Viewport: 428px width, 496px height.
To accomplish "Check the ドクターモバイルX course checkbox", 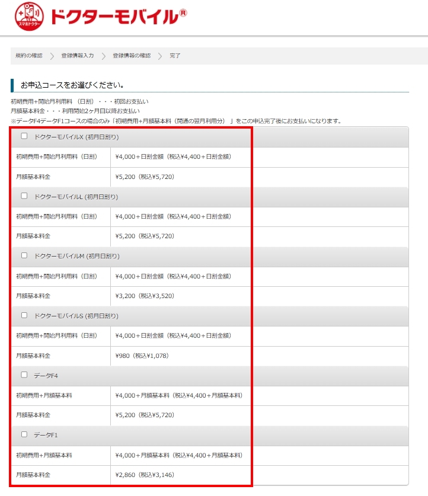I will pyautogui.click(x=24, y=136).
